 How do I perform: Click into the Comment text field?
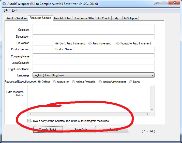click(x=93, y=29)
